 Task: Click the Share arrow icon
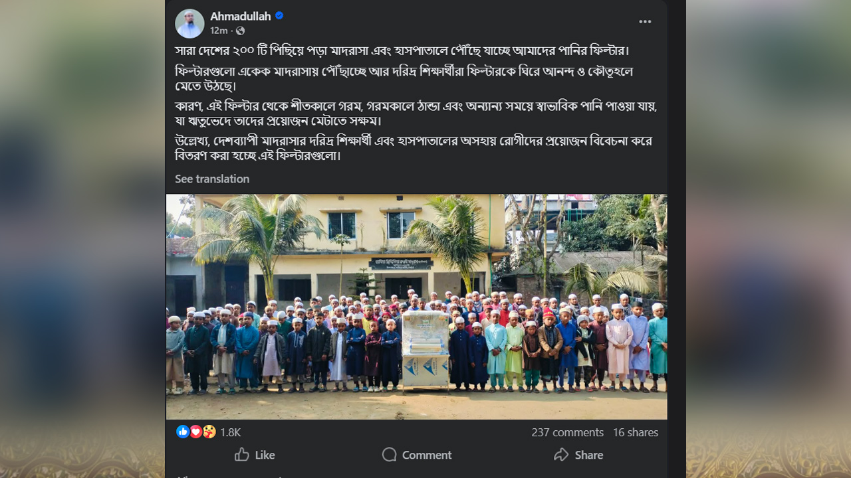click(561, 455)
